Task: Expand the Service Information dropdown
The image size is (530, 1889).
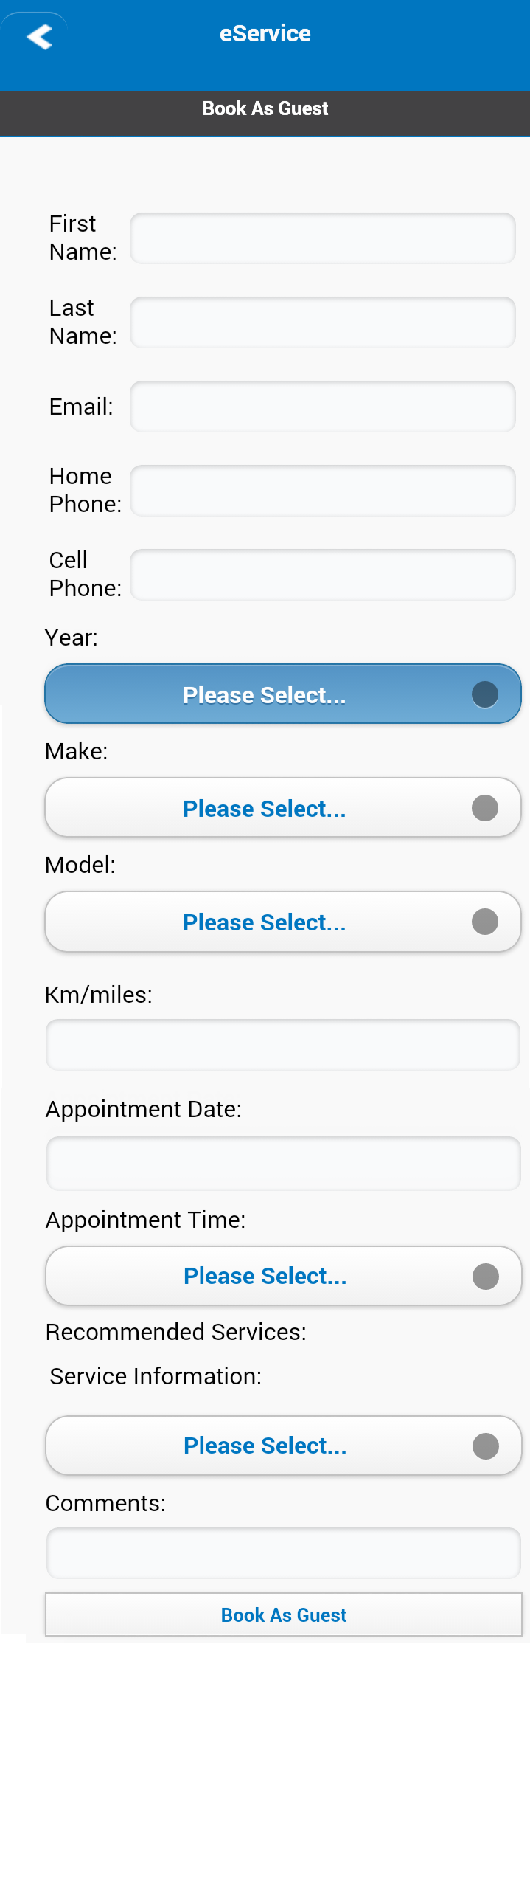Action: coord(265,1446)
